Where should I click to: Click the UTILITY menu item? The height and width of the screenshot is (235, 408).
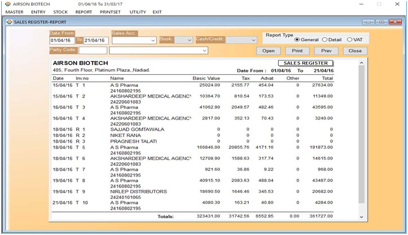[x=137, y=12]
